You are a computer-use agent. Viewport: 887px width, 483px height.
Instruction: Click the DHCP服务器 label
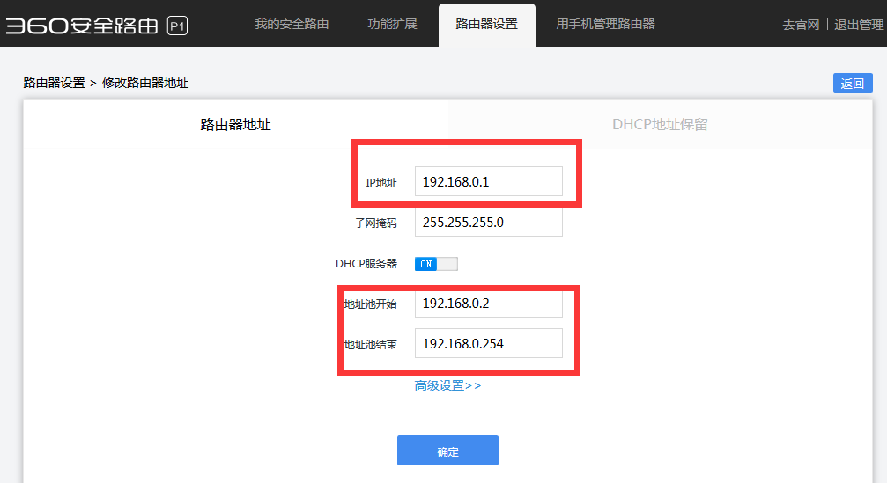(x=366, y=264)
